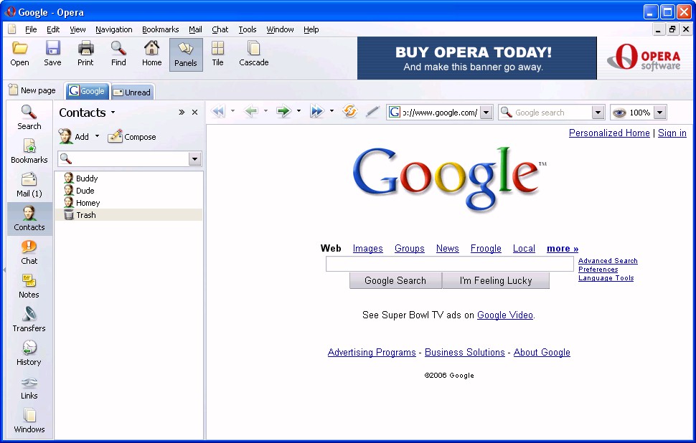Screen dimensions: 696x443
Task: Show the Transfers panel
Action: point(29,320)
